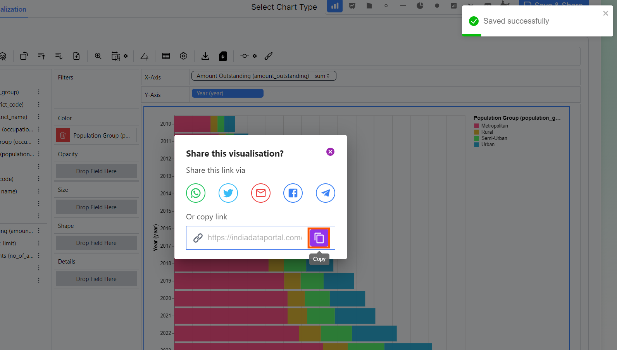Click the Population Group color field
Screen dimensions: 617x350
[x=102, y=136]
